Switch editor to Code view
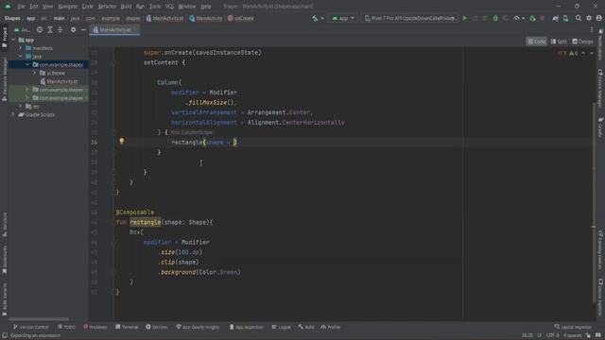 point(537,42)
